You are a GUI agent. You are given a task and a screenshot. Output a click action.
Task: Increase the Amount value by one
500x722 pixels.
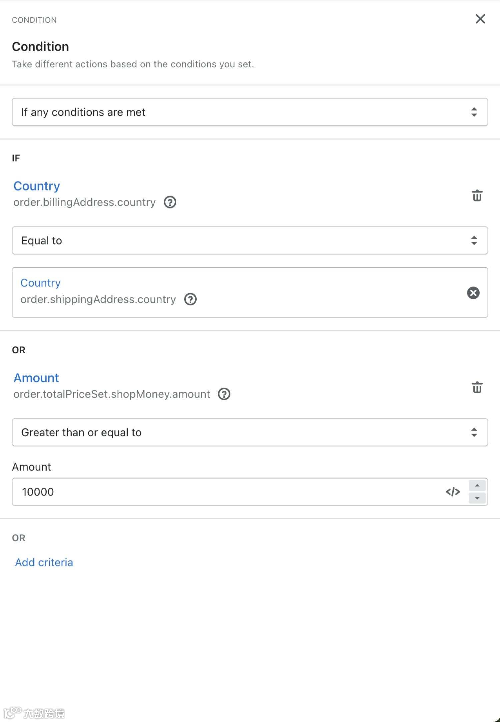[x=477, y=486]
